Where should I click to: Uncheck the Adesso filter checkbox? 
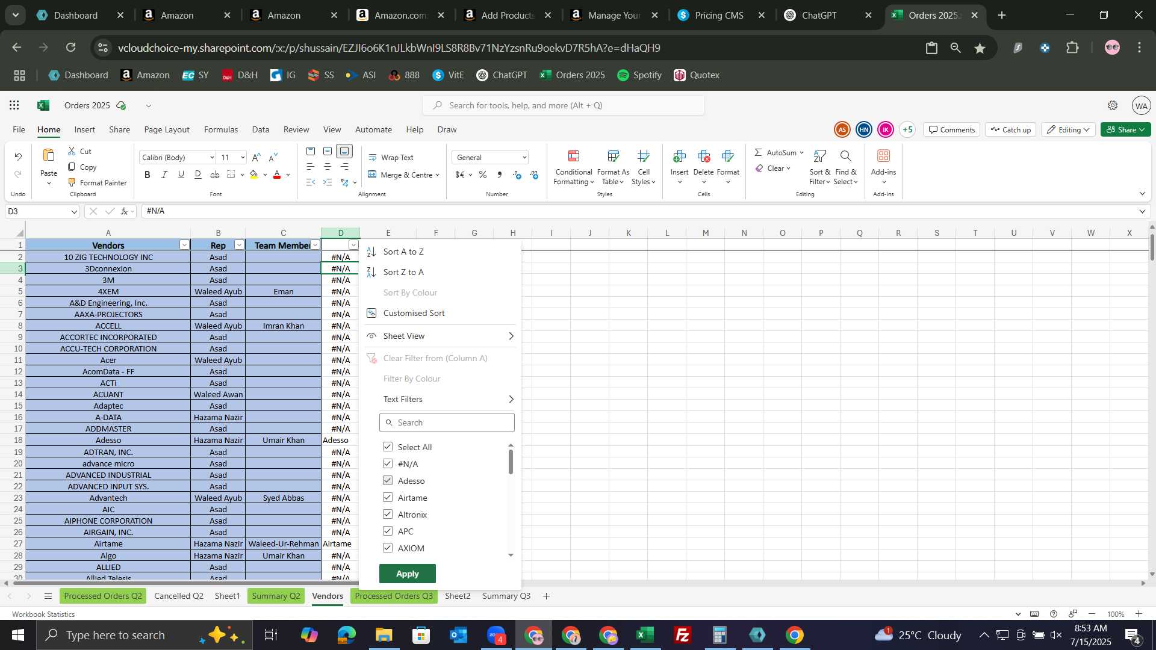(388, 480)
